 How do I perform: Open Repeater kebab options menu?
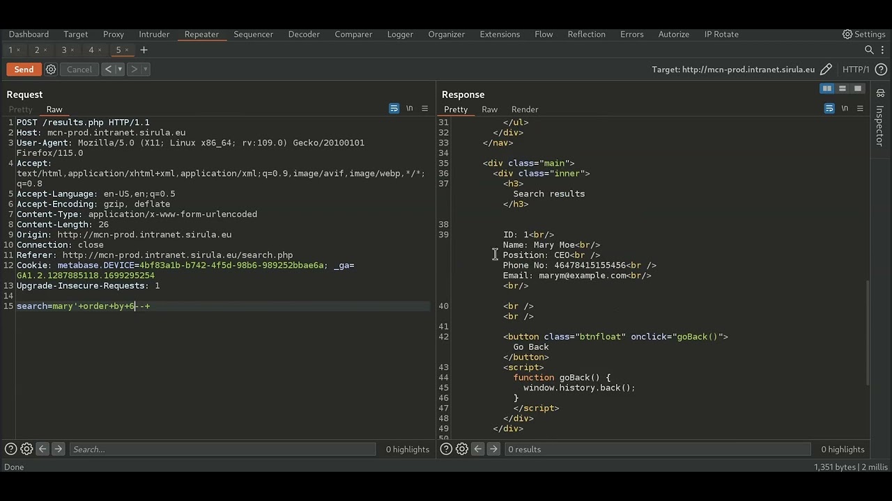[883, 50]
